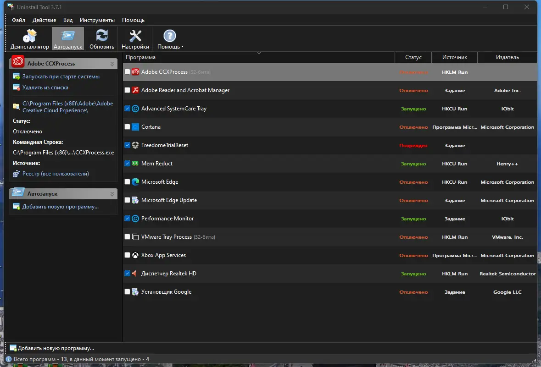The image size is (541, 367).
Task: Click the Advanced SystemCare Tray icon
Action: [135, 109]
